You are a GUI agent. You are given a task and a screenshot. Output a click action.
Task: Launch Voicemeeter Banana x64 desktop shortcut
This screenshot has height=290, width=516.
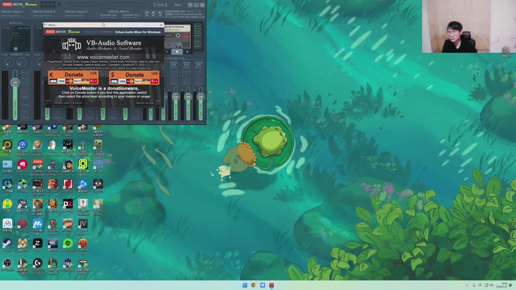pos(37,167)
